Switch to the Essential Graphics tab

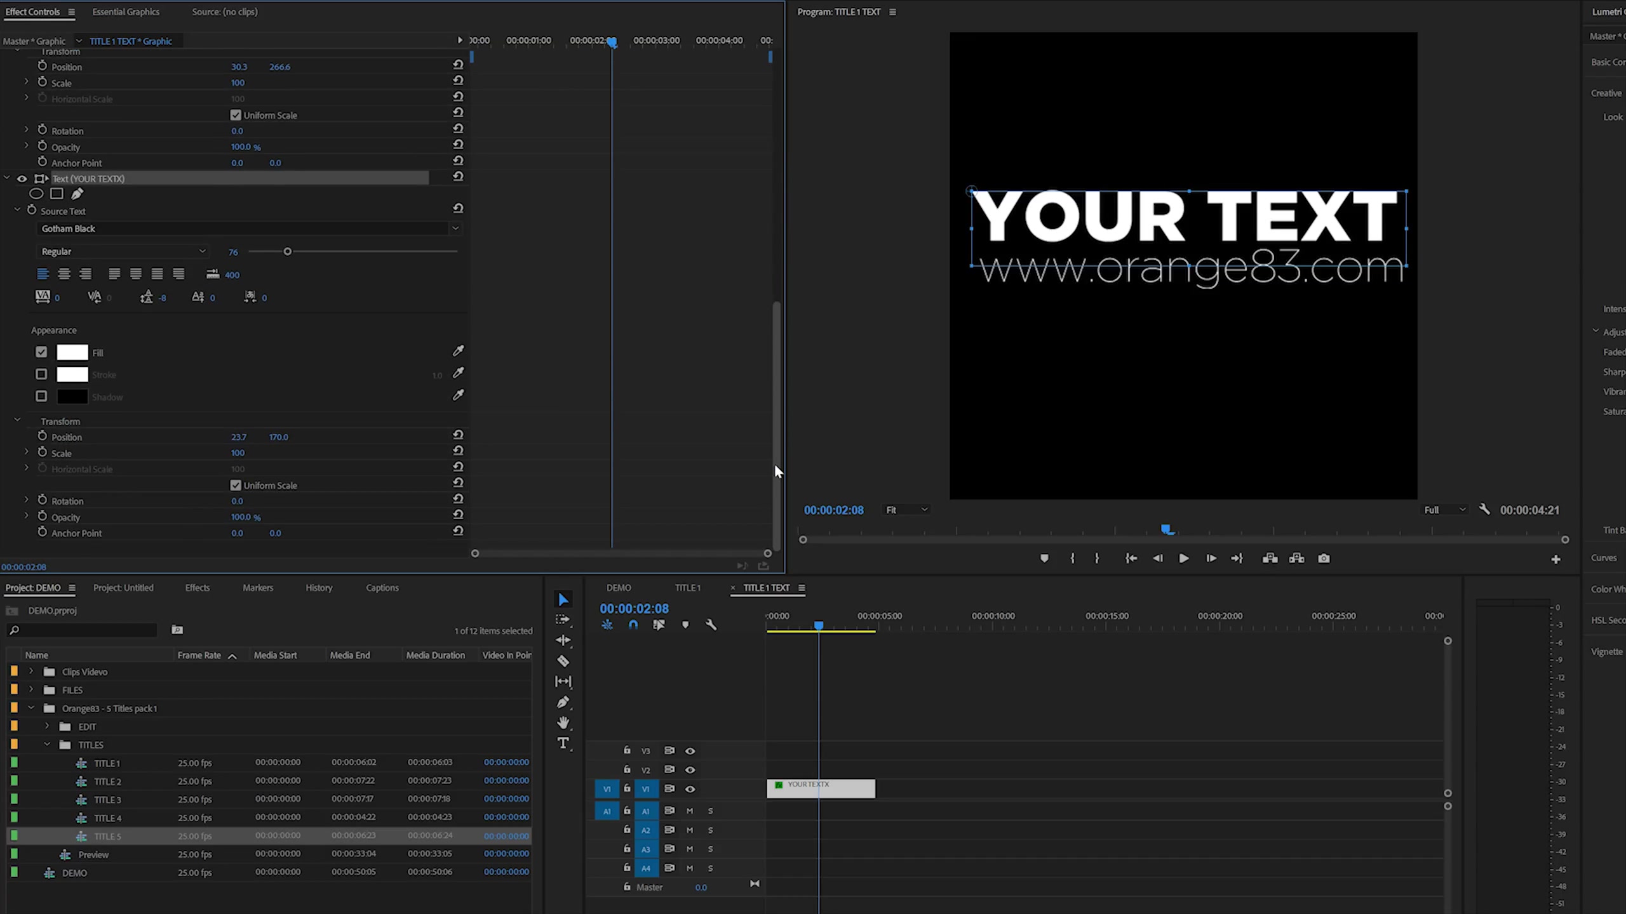point(125,11)
